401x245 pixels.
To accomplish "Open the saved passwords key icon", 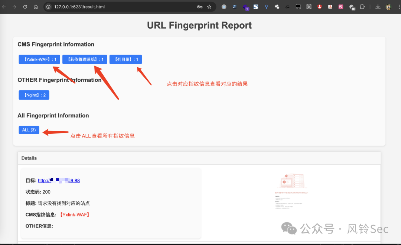I will point(200,7).
